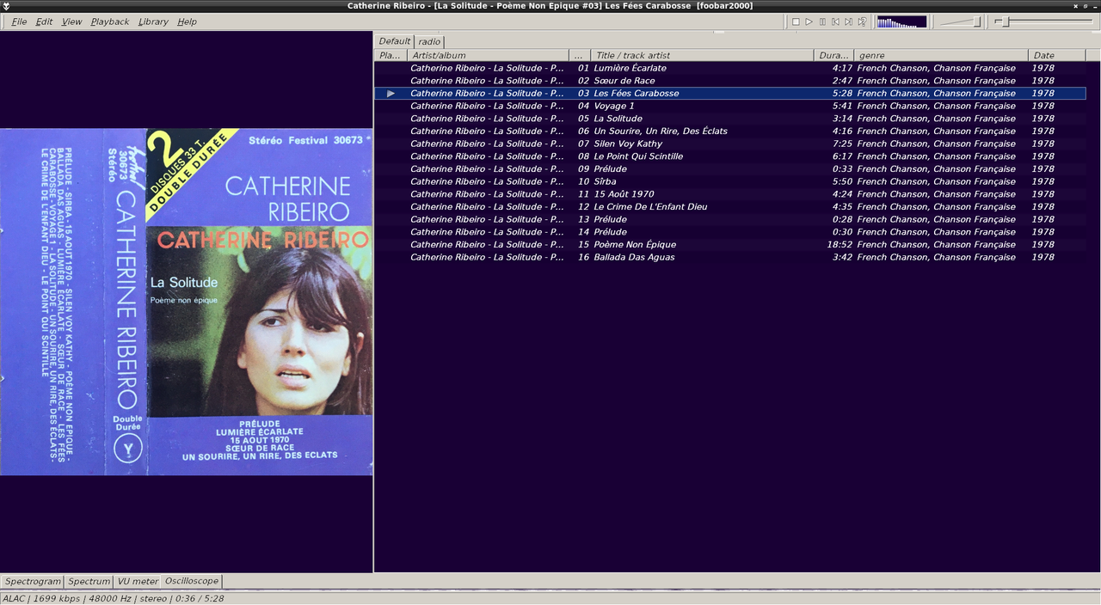Open the Spectrum visualization tab

[x=89, y=582]
